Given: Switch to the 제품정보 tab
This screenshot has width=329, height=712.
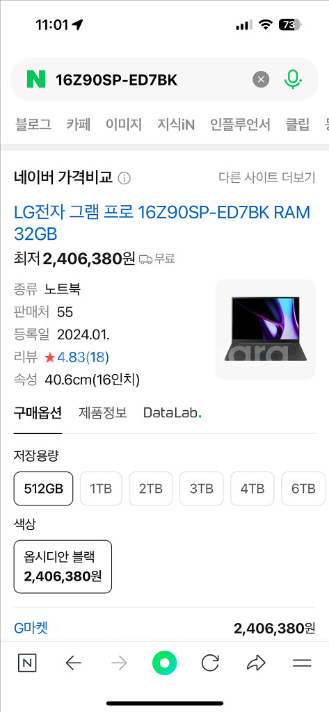Looking at the screenshot, I should tap(103, 413).
